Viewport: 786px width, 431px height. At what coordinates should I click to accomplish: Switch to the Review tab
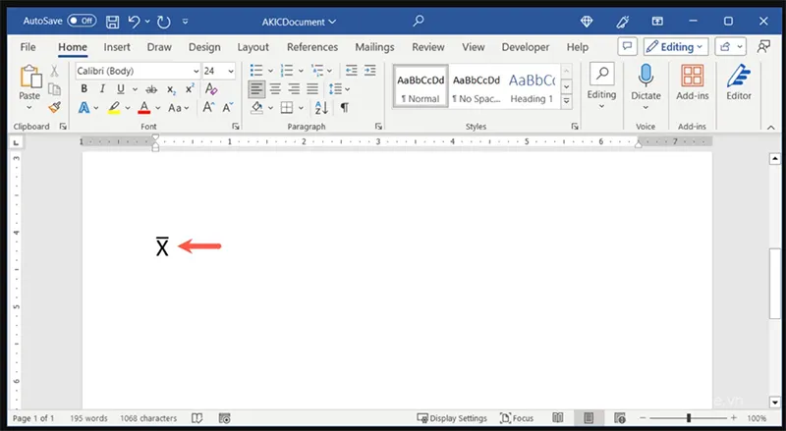[x=428, y=47]
